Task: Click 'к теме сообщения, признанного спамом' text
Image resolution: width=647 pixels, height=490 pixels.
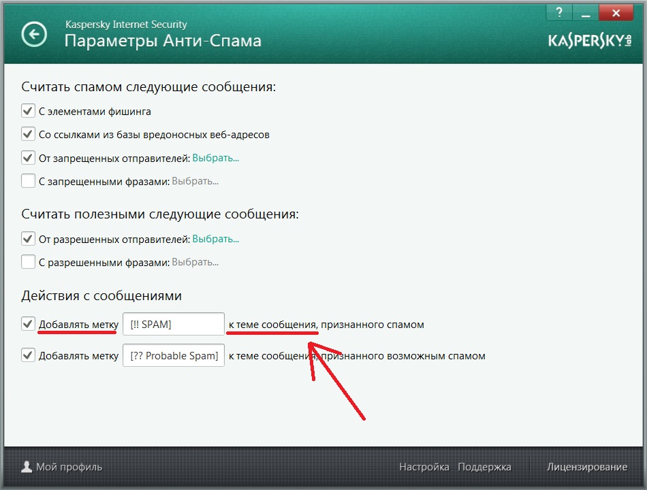Action: [326, 325]
